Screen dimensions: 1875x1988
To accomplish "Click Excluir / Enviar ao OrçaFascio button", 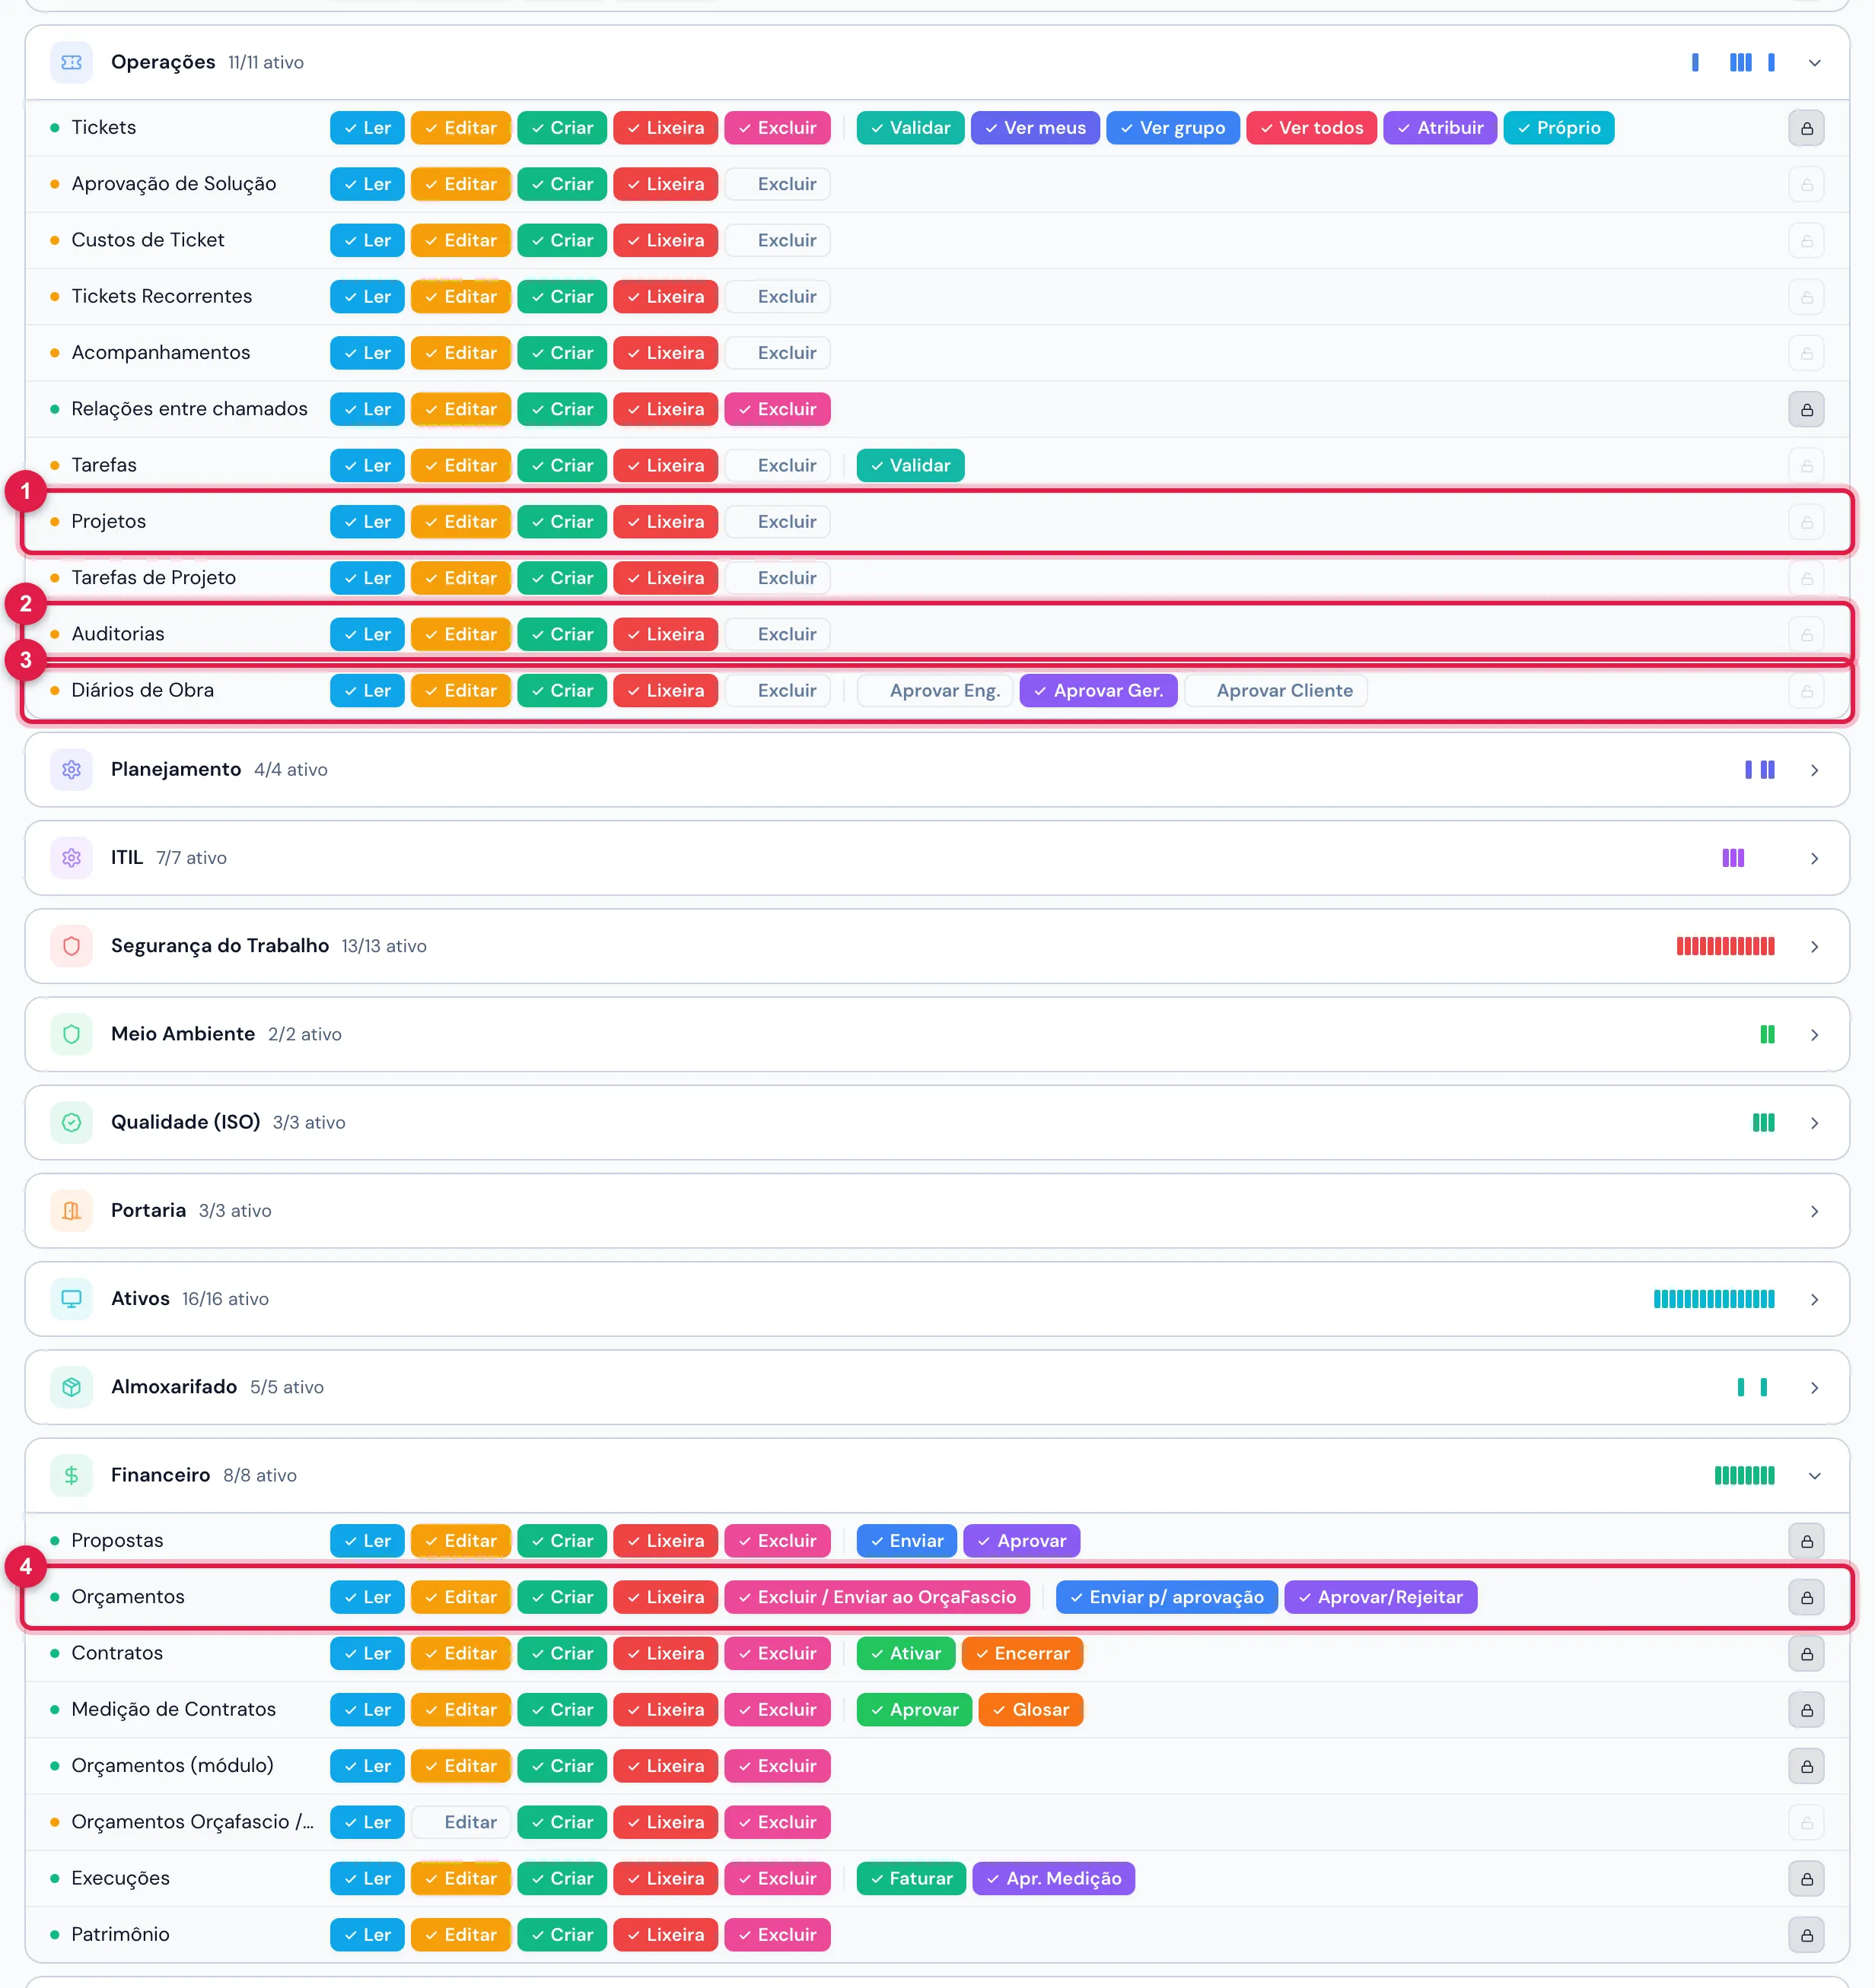I will [877, 1597].
